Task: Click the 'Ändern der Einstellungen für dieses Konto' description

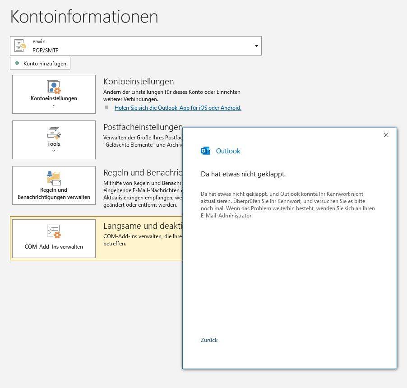Action: click(x=172, y=96)
